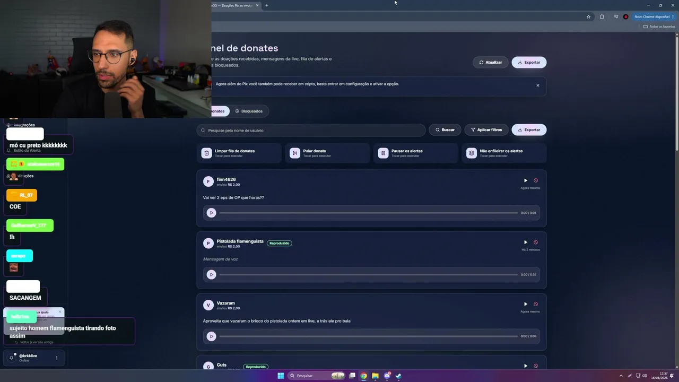This screenshot has width=679, height=382.
Task: Click the Reproduzido badge on Pistolada flamenguista
Action: (x=279, y=244)
